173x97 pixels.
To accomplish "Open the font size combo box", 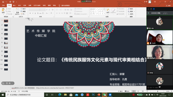I will (43, 10).
